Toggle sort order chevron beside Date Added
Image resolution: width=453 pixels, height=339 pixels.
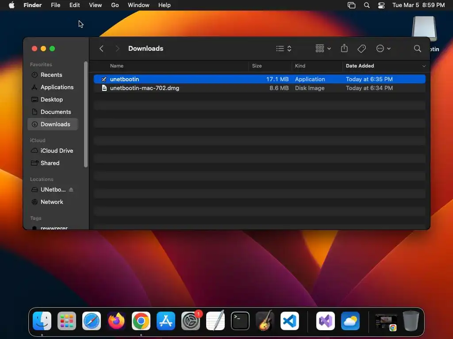[x=424, y=66]
